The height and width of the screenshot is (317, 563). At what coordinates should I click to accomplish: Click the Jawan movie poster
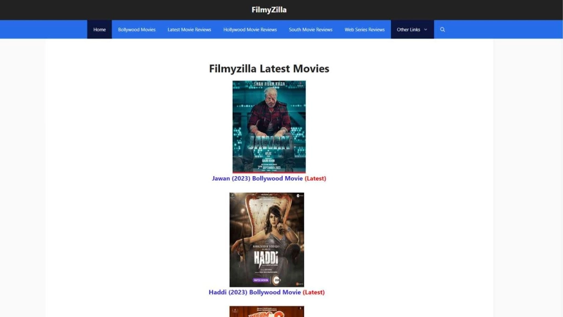click(x=269, y=127)
